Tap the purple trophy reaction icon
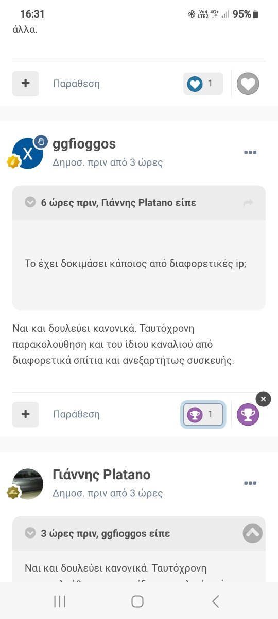This screenshot has width=278, height=619. click(x=248, y=414)
